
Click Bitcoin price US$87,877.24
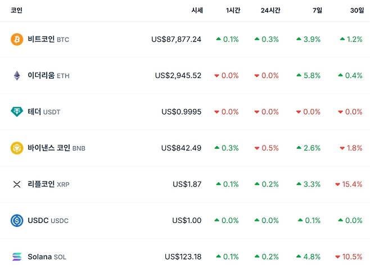pyautogui.click(x=176, y=39)
